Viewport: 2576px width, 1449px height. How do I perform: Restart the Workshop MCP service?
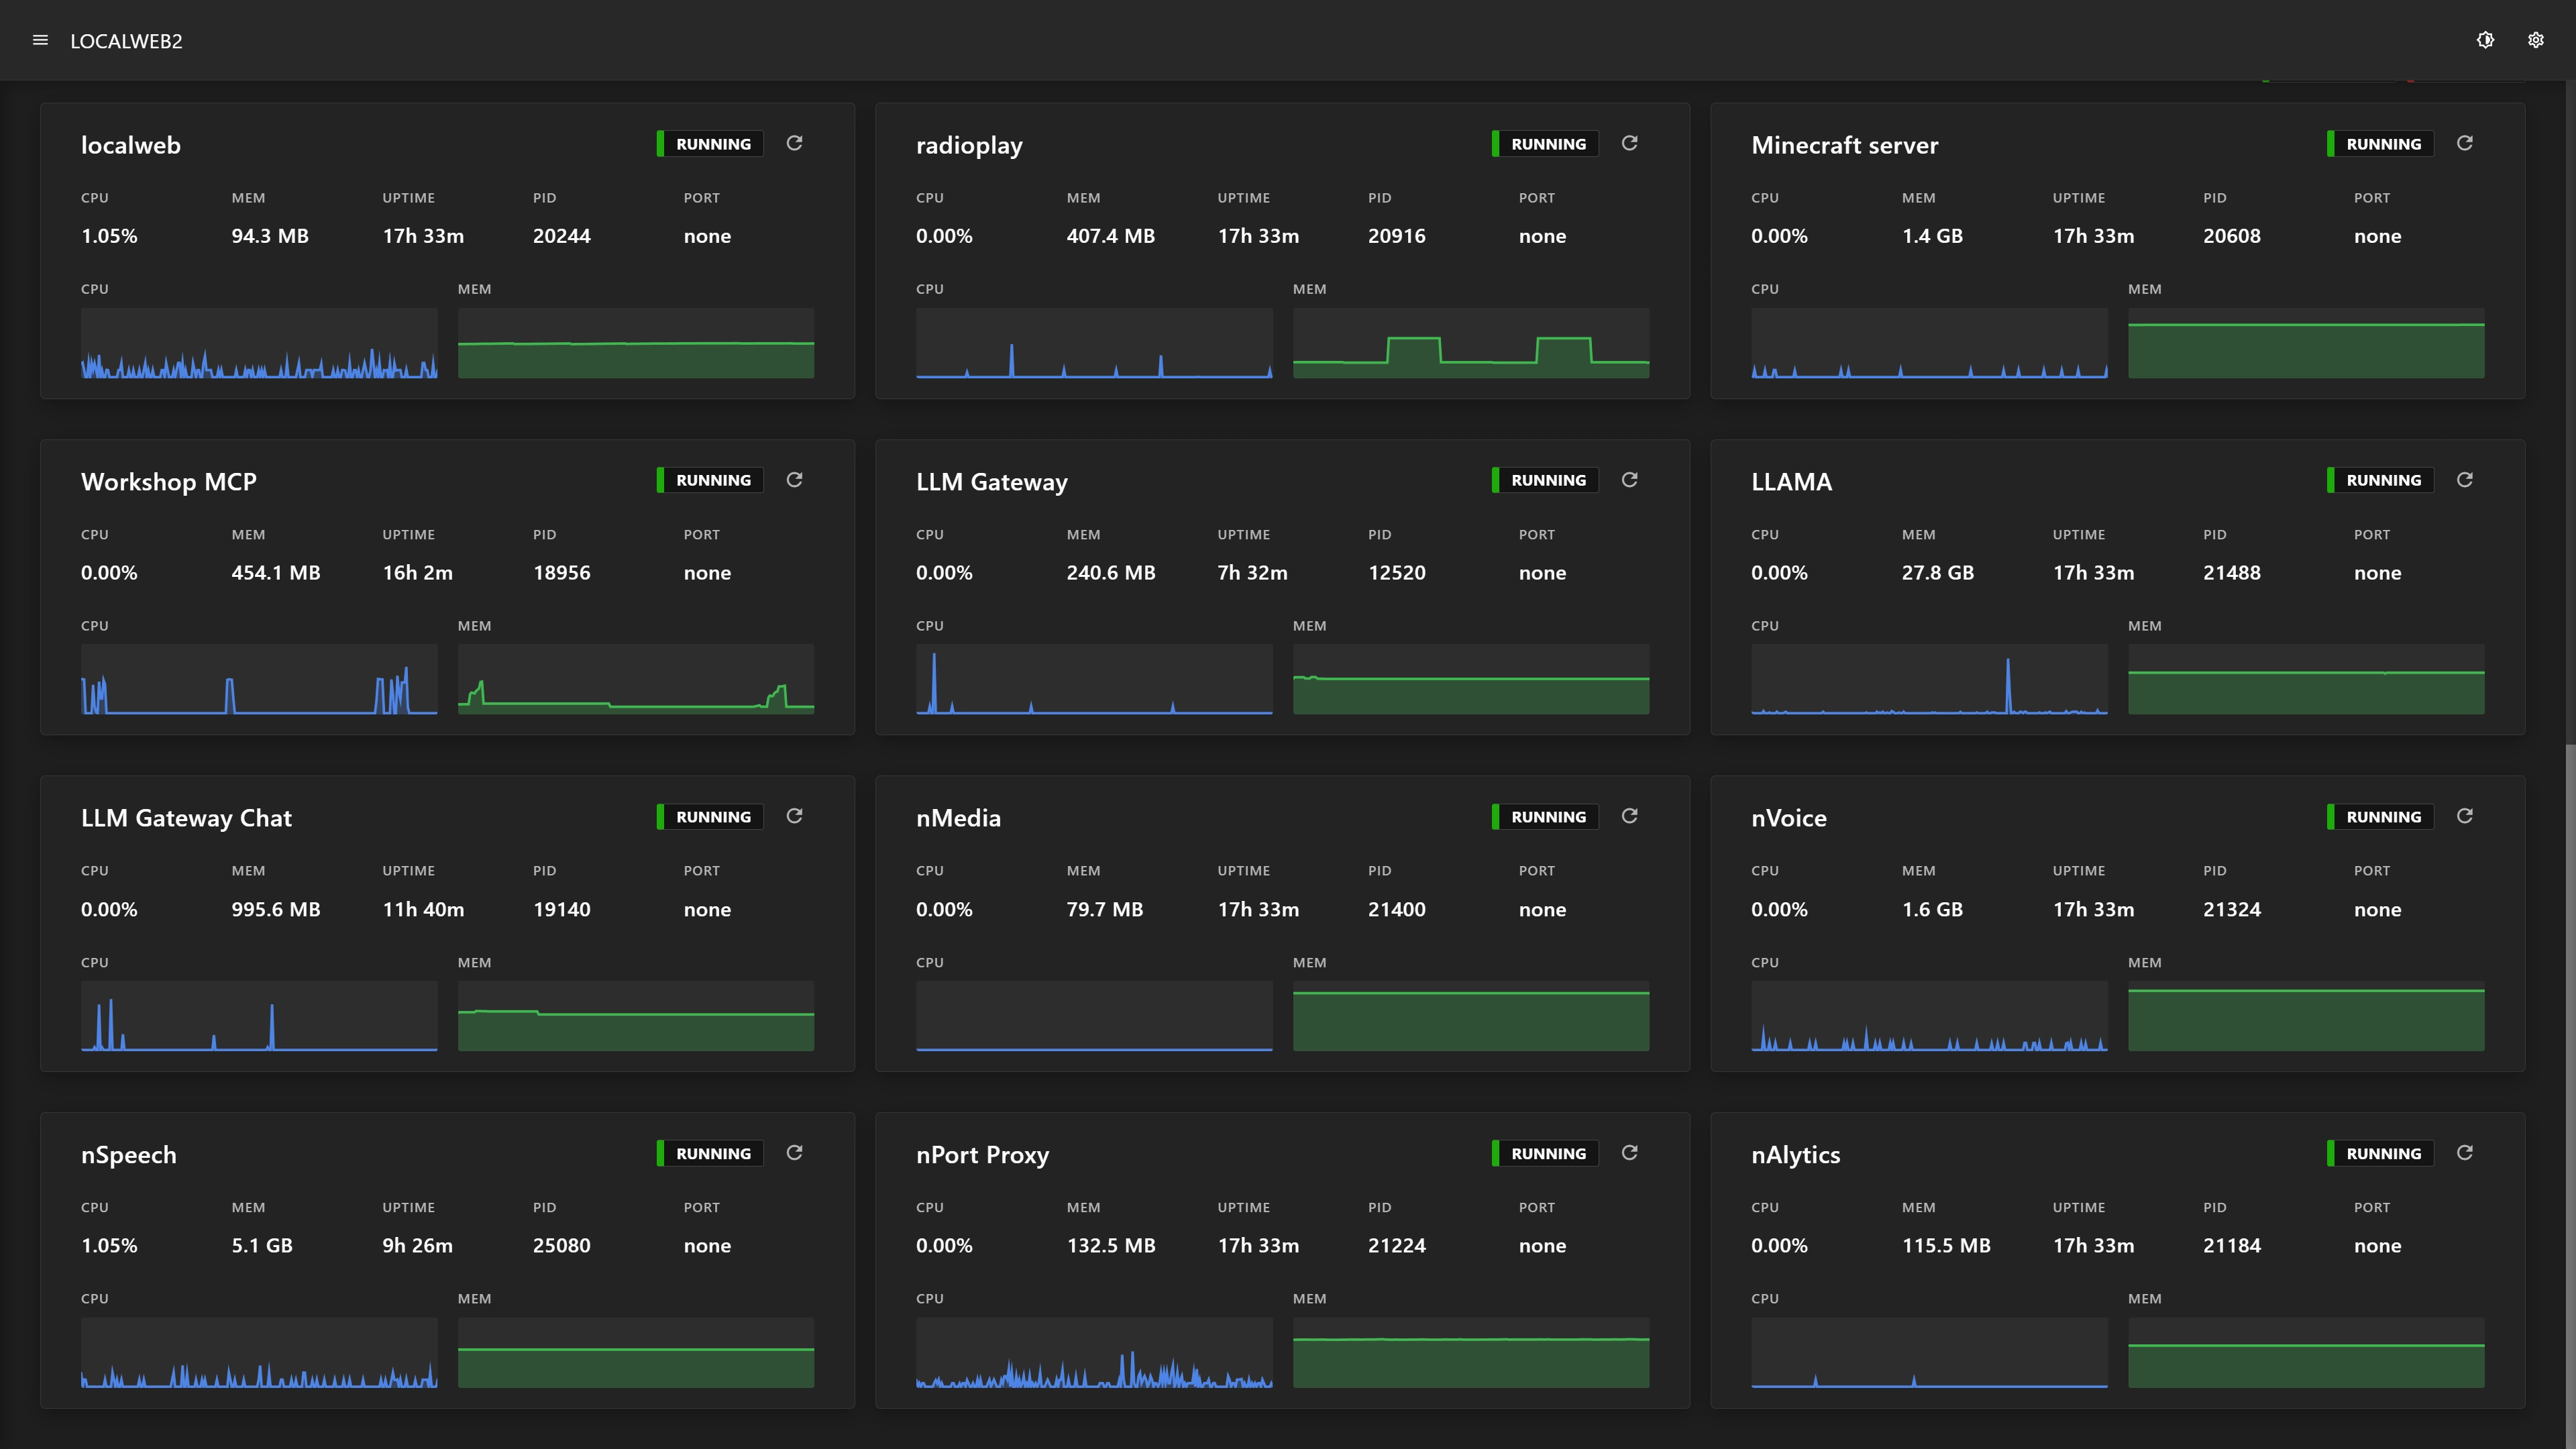(x=794, y=480)
